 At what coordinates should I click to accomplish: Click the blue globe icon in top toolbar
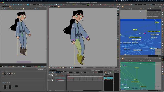(x=28, y=5)
